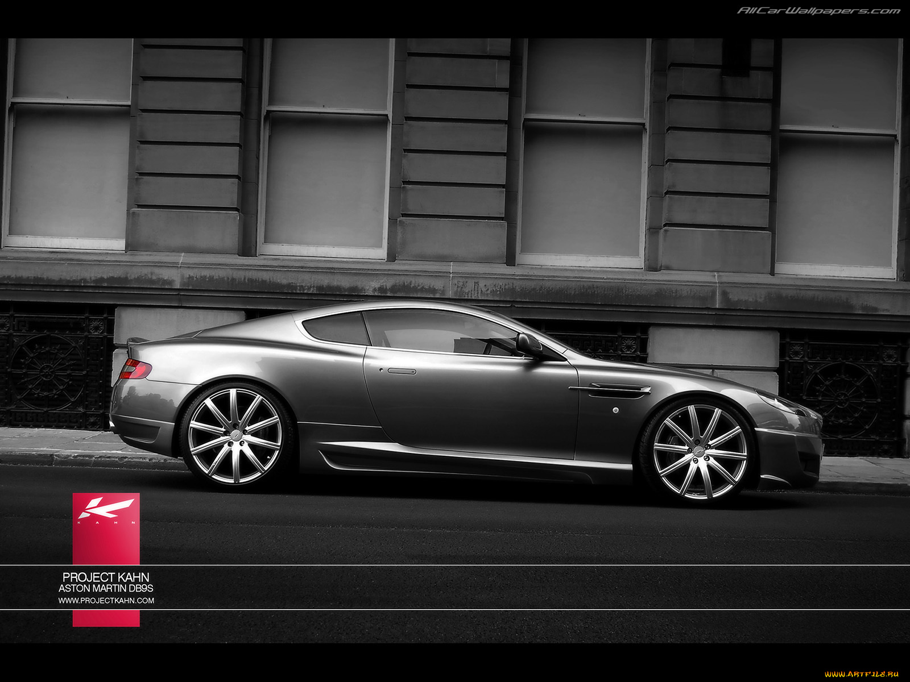The image size is (910, 682).
Task: Click the car's rear alloy wheel
Action: pos(235,436)
